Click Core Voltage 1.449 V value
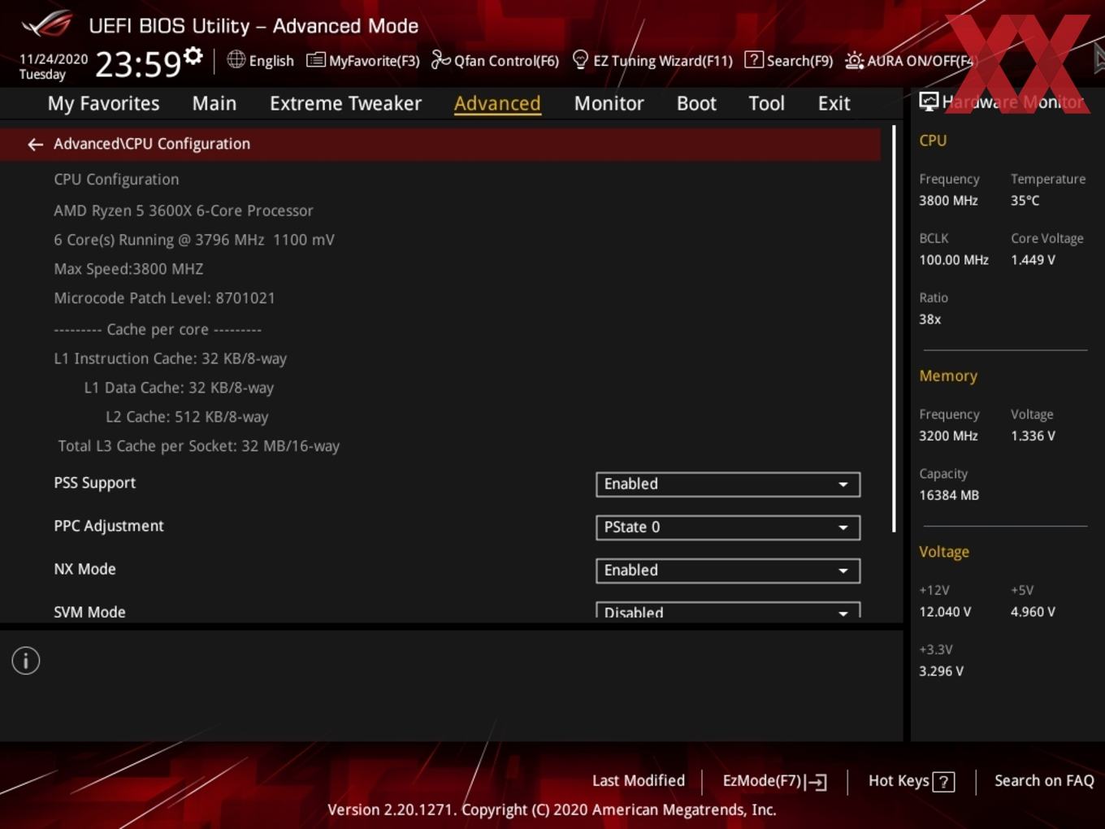Viewport: 1105px width, 829px height. tap(1033, 260)
